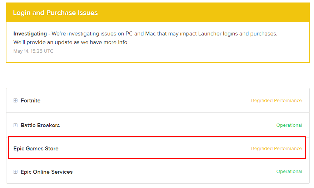Expand the Battle Breakers plus icon
Image resolution: width=314 pixels, height=188 pixels.
coord(15,125)
